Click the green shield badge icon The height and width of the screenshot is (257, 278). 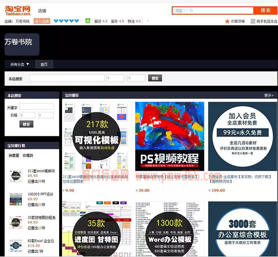[x=88, y=21]
